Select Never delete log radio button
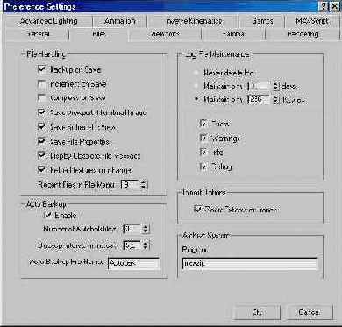Viewport: 342px width, 327px height. click(x=197, y=73)
